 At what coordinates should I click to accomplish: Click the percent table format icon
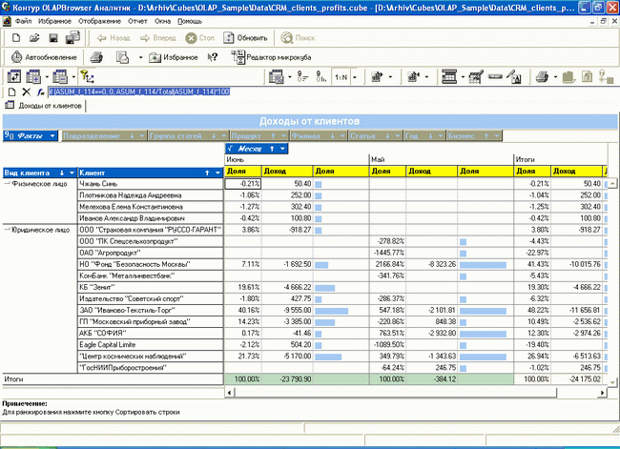tap(276, 77)
